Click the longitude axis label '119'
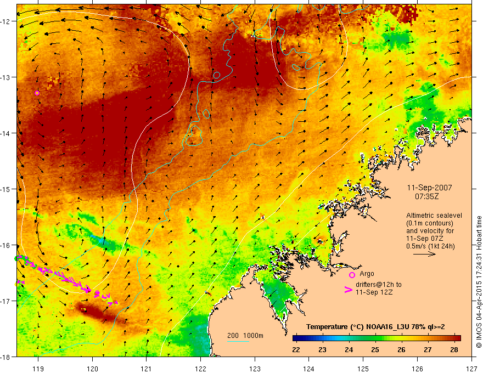This screenshot has height=373, width=483. coord(38,369)
